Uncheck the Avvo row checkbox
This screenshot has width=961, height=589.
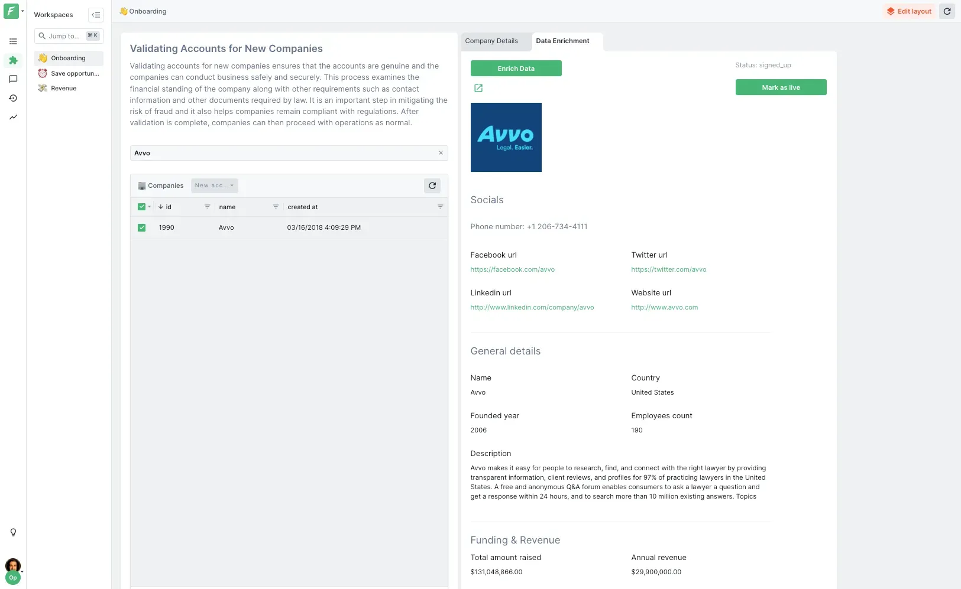(x=141, y=227)
